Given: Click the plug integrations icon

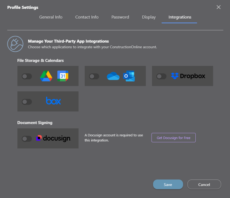Looking at the screenshot, I should click(x=15, y=44).
